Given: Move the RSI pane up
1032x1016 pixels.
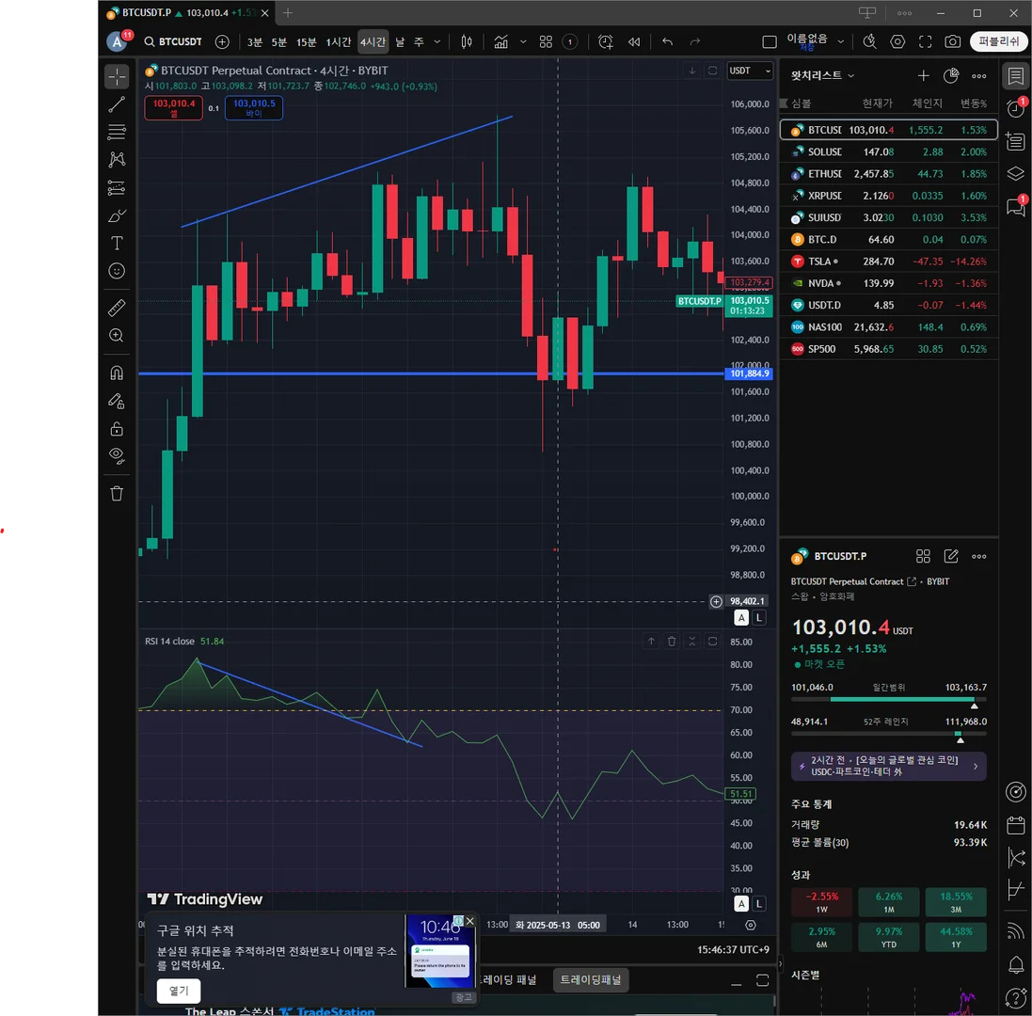Looking at the screenshot, I should click(x=651, y=642).
